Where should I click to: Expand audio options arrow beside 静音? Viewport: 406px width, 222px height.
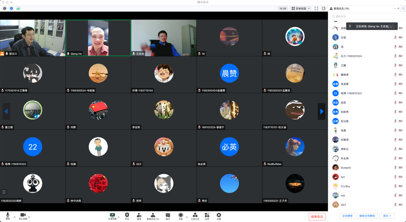[x=15, y=217]
